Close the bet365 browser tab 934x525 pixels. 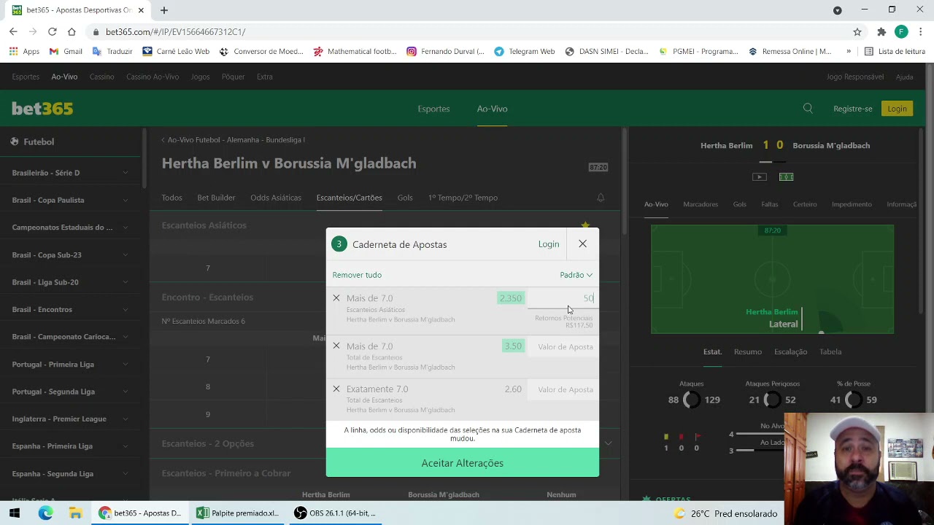pyautogui.click(x=141, y=10)
